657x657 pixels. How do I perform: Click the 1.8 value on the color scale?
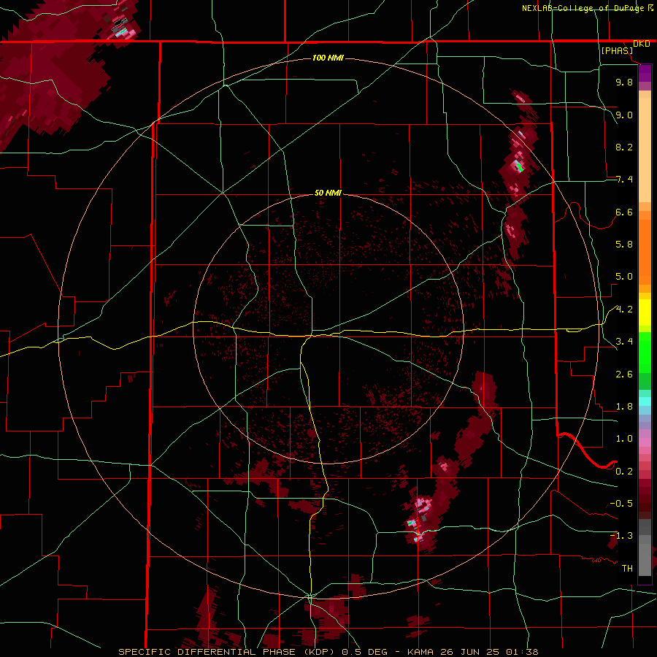pyautogui.click(x=624, y=407)
